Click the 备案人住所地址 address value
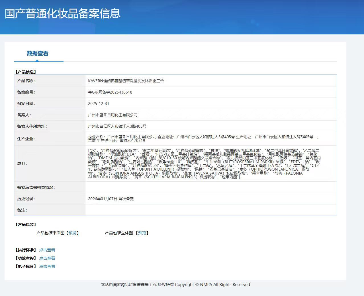This screenshot has height=296, width=364. click(117, 126)
